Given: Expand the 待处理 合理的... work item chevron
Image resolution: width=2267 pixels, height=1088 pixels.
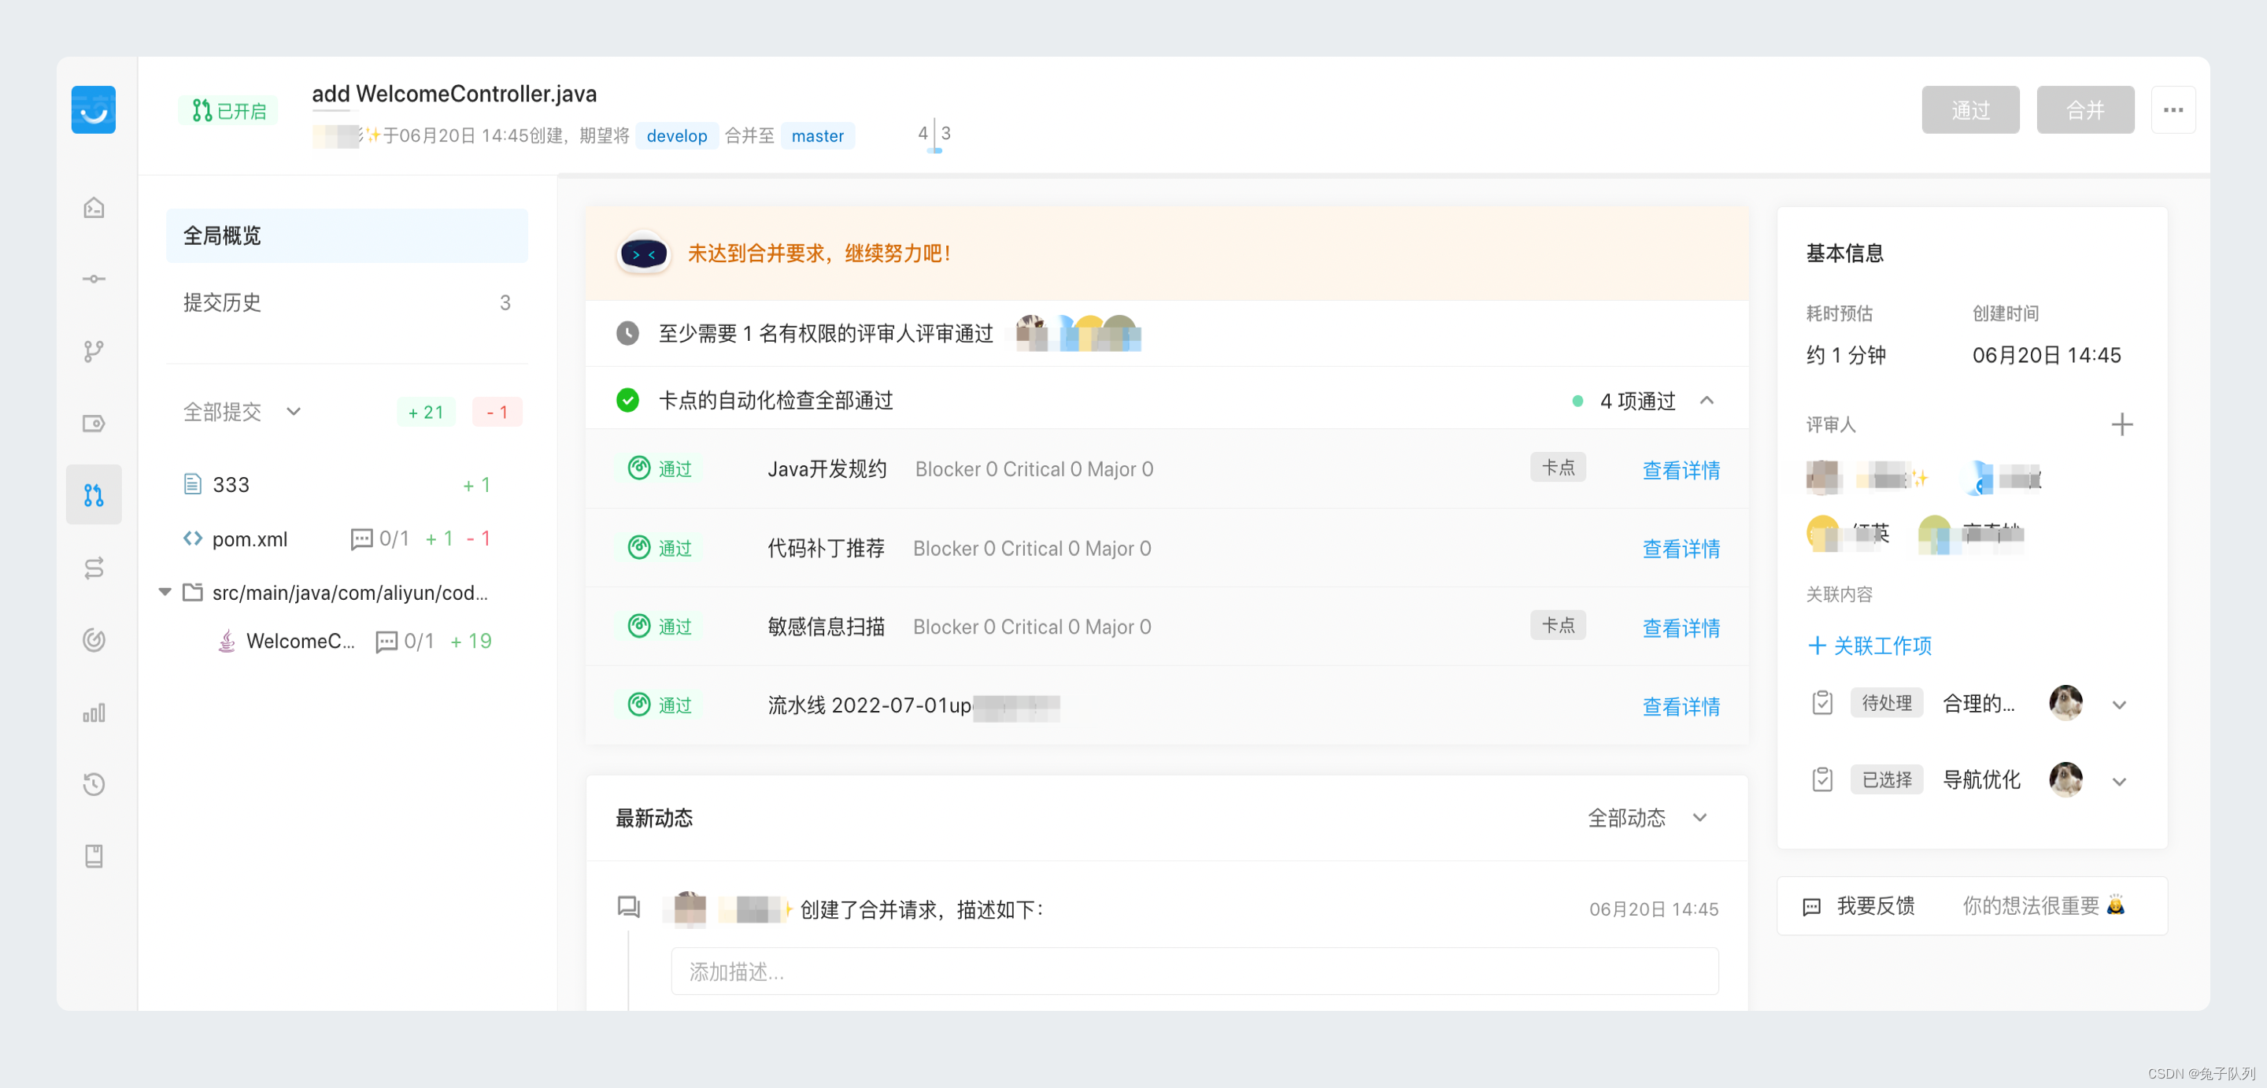Looking at the screenshot, I should pyautogui.click(x=2120, y=704).
